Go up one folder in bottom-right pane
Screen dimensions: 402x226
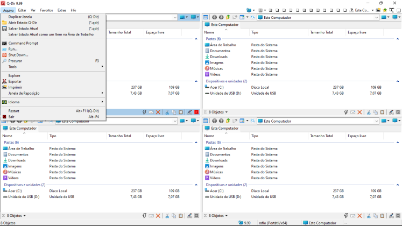pos(228,121)
